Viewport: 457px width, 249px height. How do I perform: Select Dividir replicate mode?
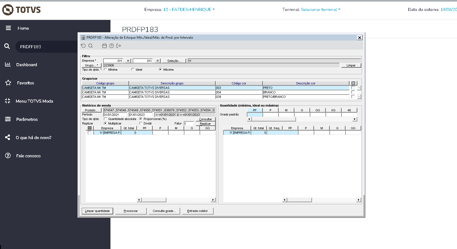(141, 123)
